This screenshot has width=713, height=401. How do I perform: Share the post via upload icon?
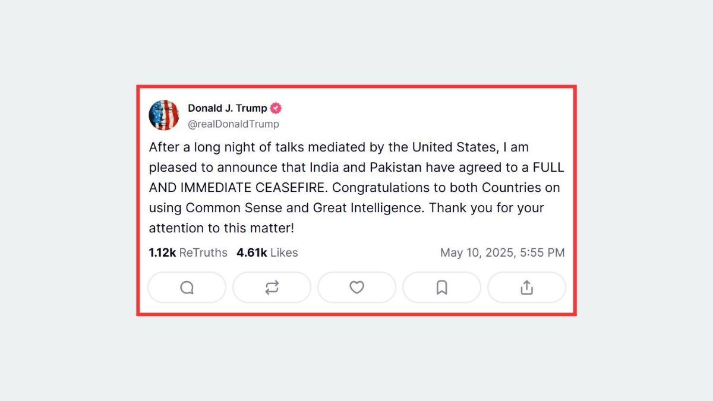(526, 288)
